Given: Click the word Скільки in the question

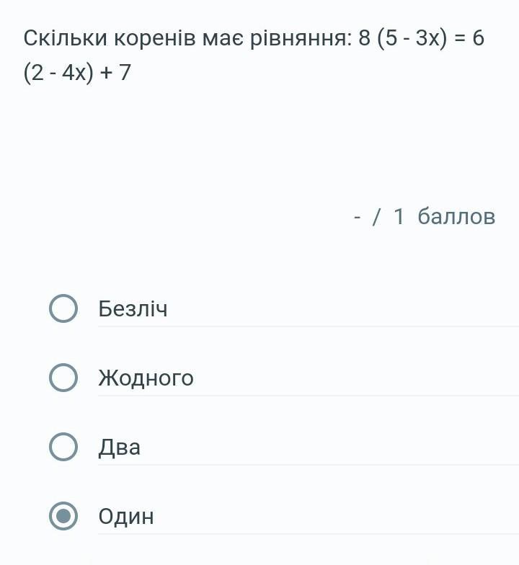Looking at the screenshot, I should click(65, 38).
